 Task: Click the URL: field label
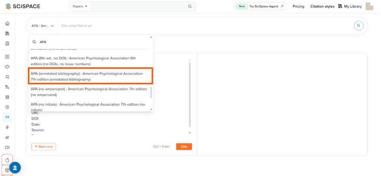click(35, 113)
